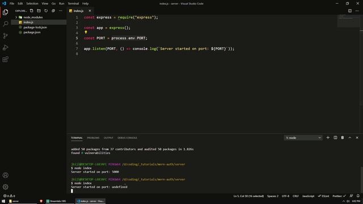Select the index.js editor tab
Viewport: 363px width, 204px height.
[78, 11]
